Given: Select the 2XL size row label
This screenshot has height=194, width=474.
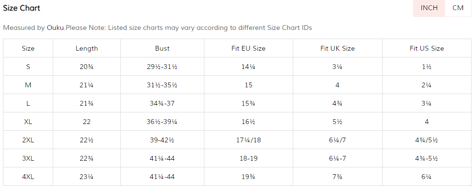Looking at the screenshot, I should click(x=28, y=140).
